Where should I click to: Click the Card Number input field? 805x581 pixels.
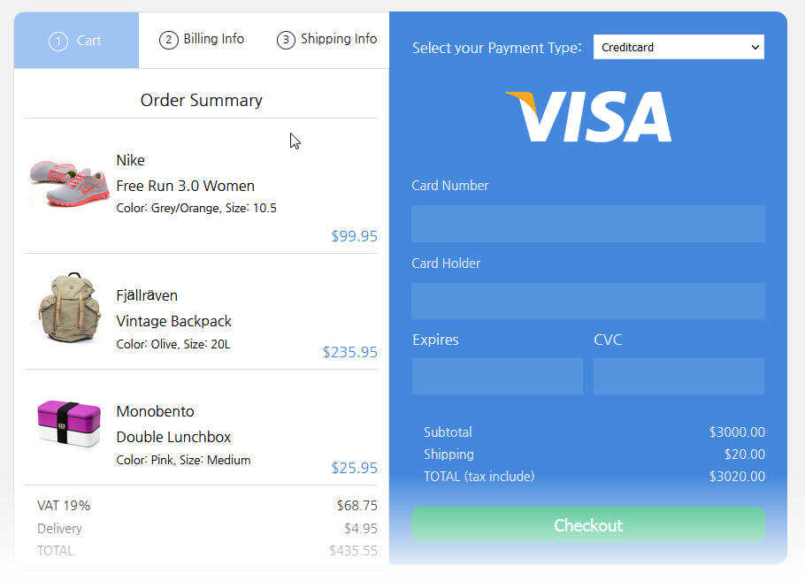[588, 224]
